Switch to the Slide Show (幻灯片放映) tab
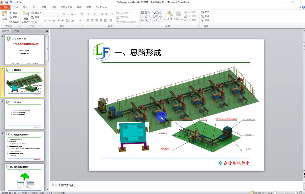Screen dimensions: 305x194 66,7
